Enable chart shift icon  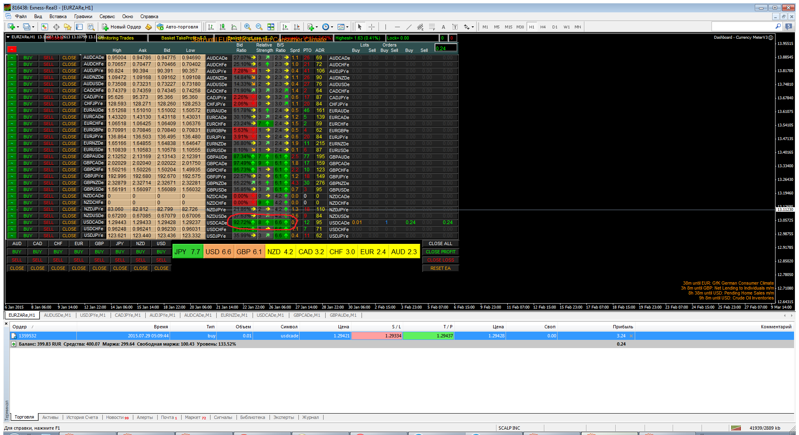tap(296, 27)
